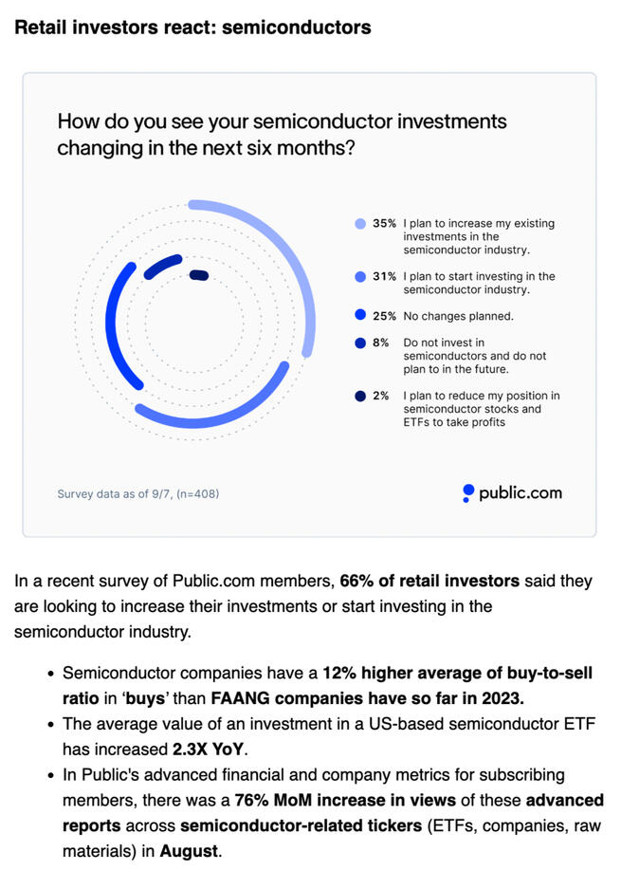Click the dark navy 2% legend dot

(x=360, y=396)
